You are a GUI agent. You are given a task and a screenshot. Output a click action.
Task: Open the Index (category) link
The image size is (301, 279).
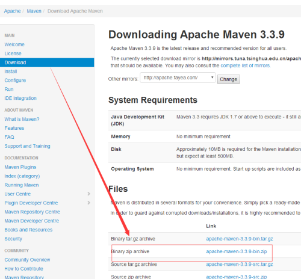pos(22,176)
